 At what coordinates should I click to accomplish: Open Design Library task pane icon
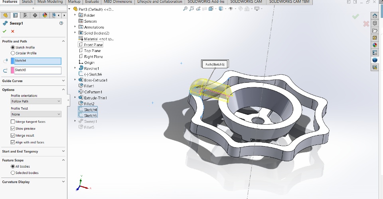[375, 23]
